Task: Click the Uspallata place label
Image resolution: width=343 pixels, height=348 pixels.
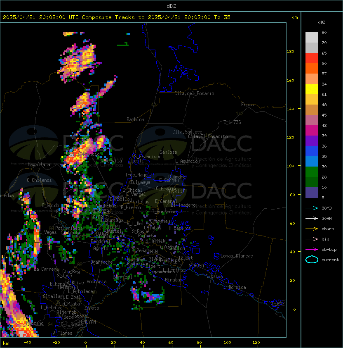Action: 39,164
